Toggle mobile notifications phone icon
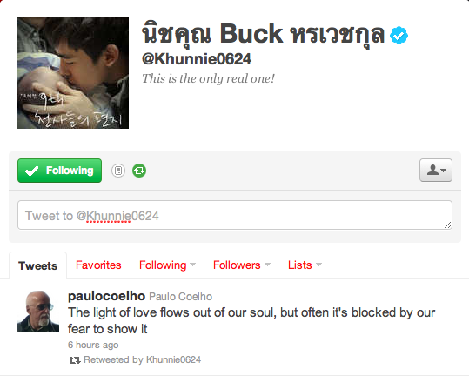This screenshot has height=376, width=469. tap(118, 171)
